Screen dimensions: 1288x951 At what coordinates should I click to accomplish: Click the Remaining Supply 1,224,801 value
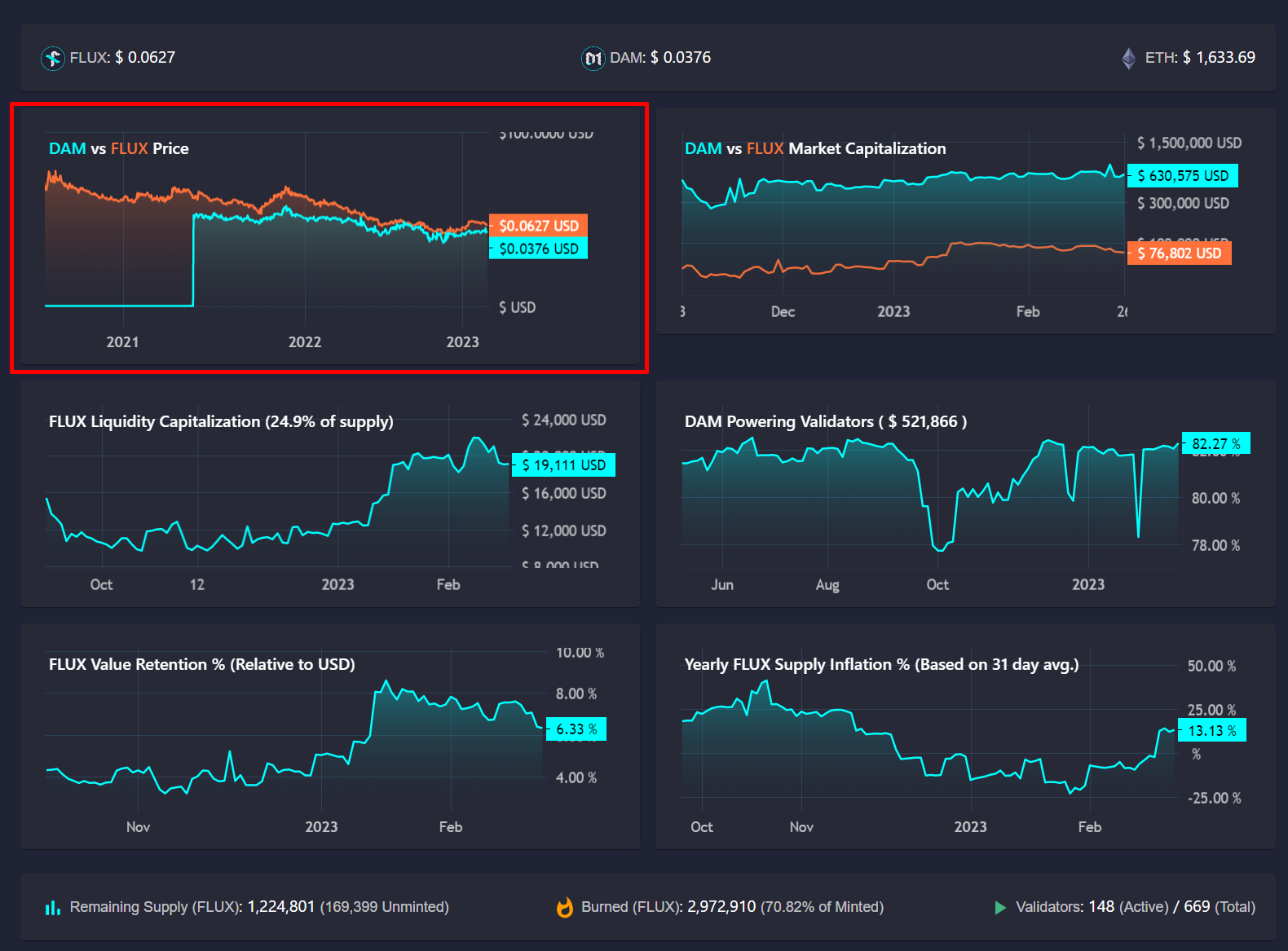click(281, 907)
